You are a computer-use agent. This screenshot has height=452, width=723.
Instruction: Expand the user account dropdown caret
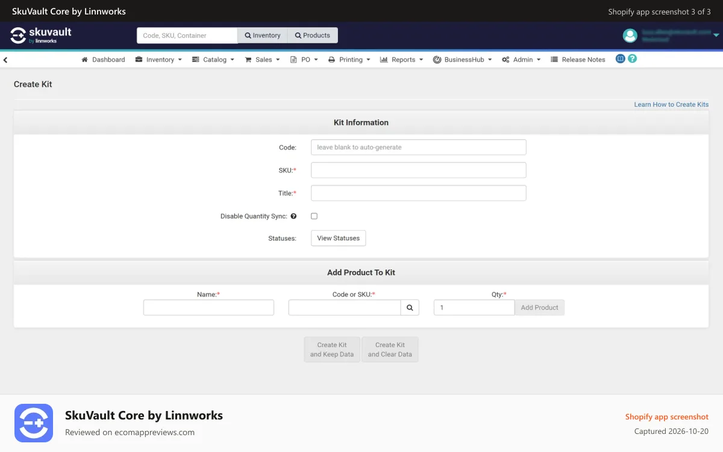716,36
